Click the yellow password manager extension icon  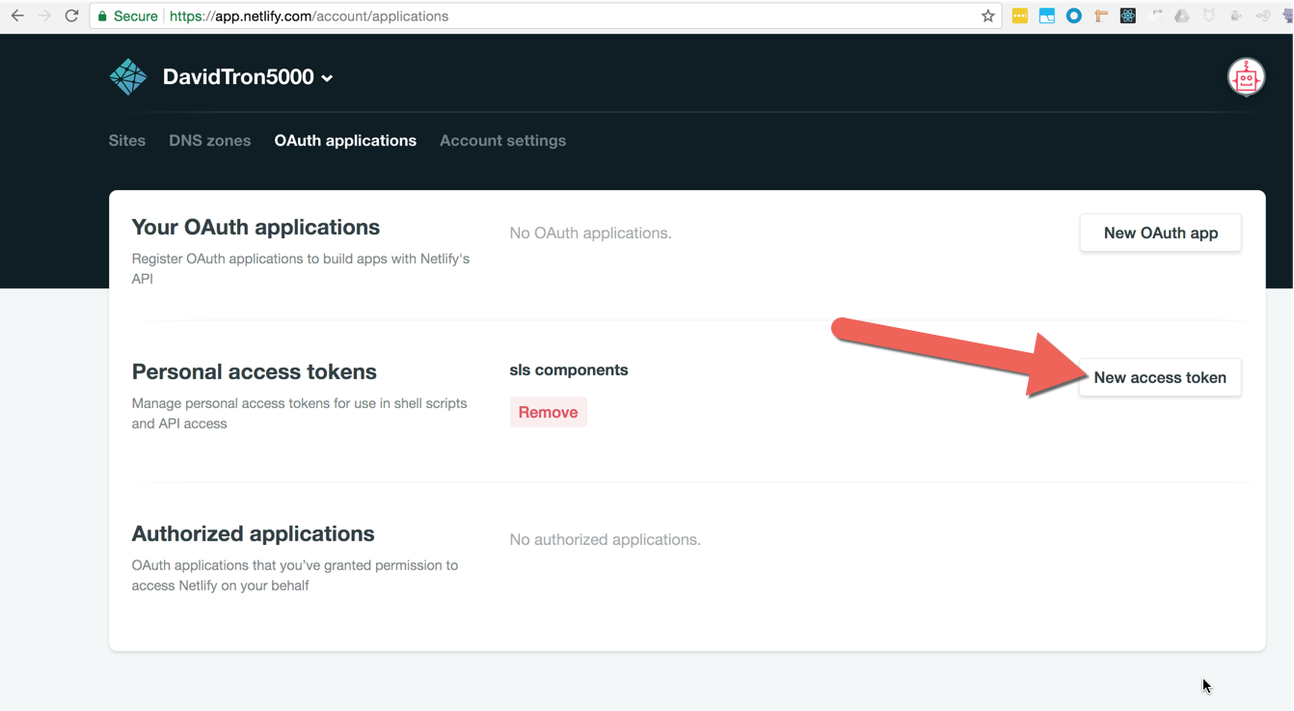(1019, 16)
